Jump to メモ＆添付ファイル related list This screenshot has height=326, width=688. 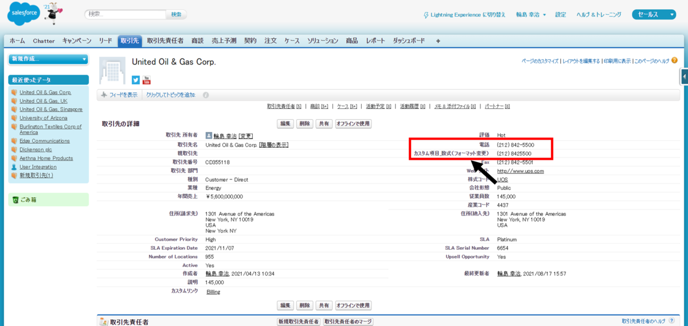[454, 107]
